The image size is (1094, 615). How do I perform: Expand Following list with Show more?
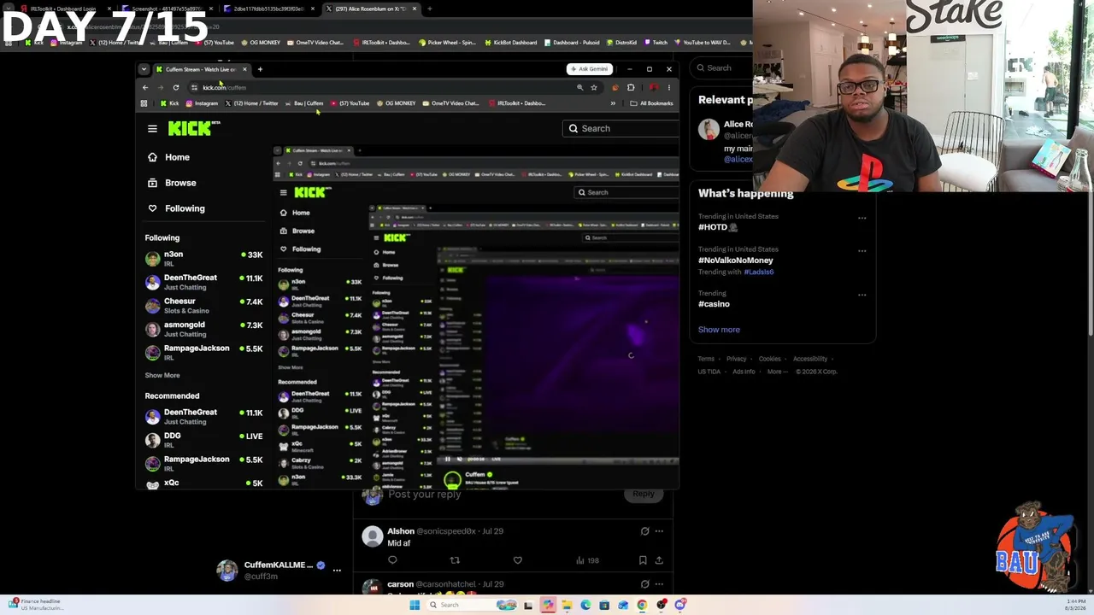pyautogui.click(x=162, y=375)
